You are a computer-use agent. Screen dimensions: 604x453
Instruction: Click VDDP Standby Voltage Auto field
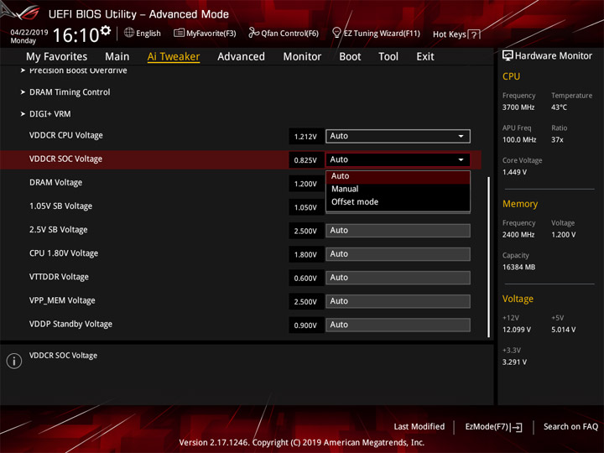tap(398, 325)
